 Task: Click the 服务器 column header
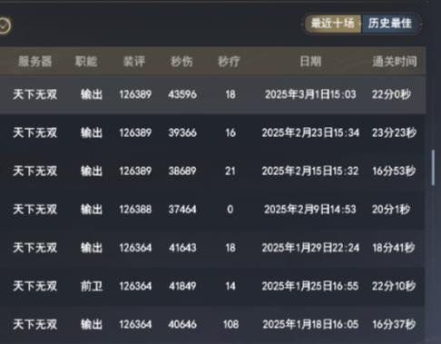click(34, 62)
